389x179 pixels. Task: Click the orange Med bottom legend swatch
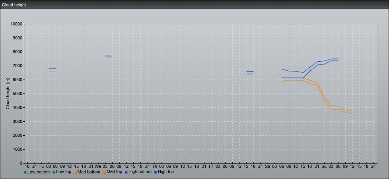[75, 172]
